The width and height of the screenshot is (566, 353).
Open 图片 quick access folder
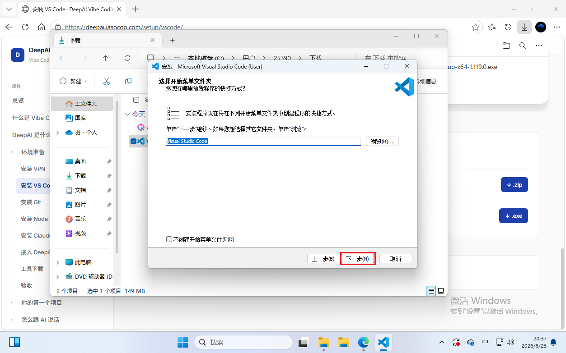81,205
